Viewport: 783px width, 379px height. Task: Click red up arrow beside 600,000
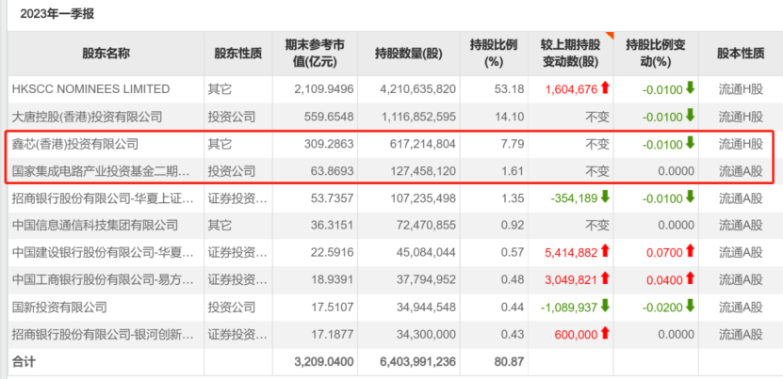click(605, 335)
